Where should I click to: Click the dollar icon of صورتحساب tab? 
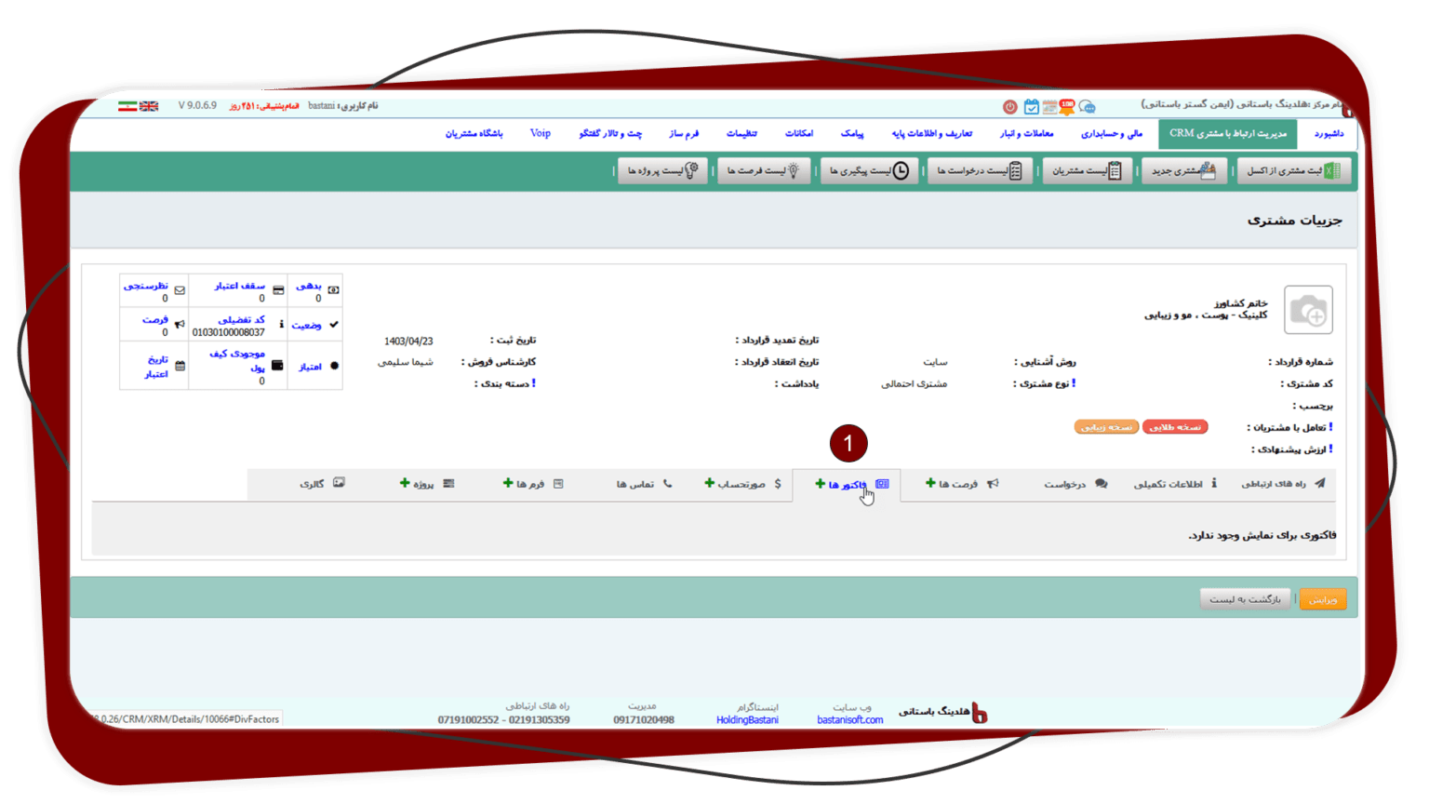778,483
